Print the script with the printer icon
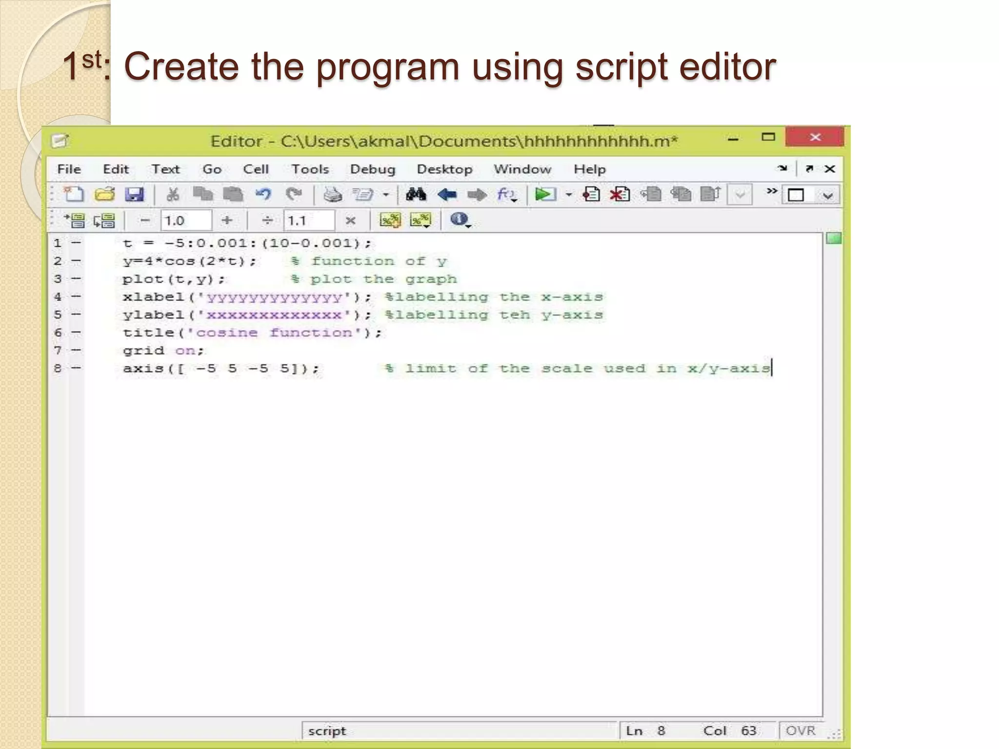Screen dimensions: 999x749 pos(333,195)
